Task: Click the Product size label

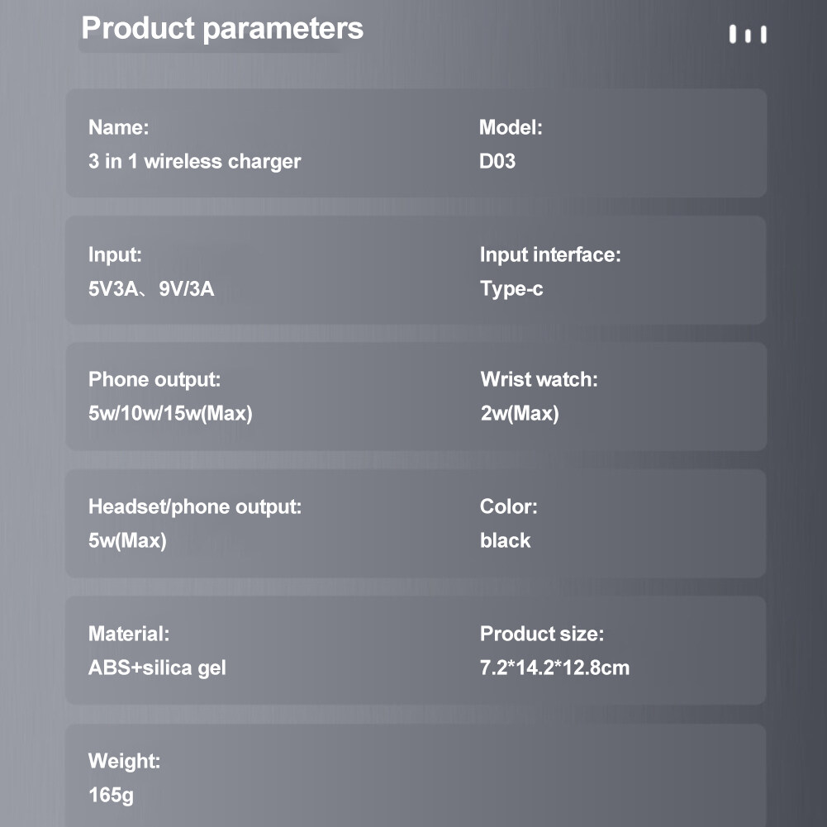Action: pyautogui.click(x=542, y=634)
